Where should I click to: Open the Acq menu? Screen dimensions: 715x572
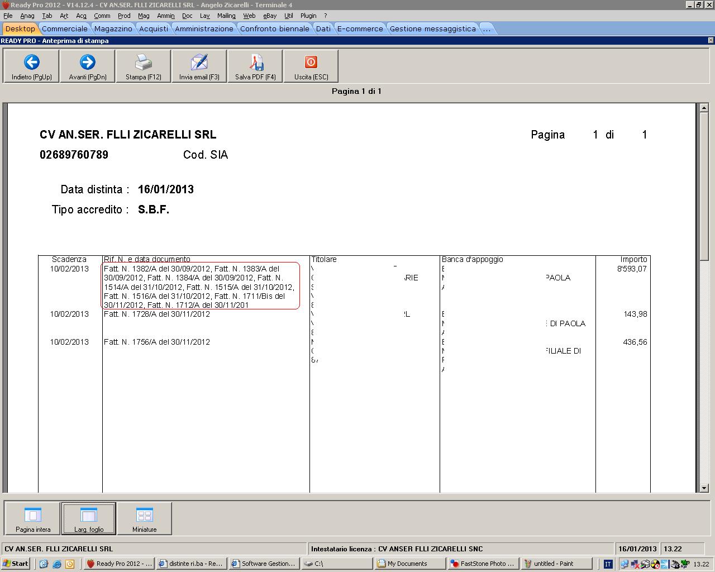coord(82,16)
